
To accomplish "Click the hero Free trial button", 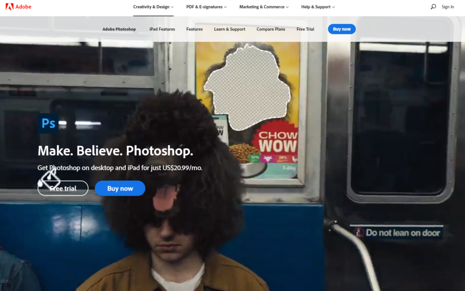I will (x=63, y=188).
